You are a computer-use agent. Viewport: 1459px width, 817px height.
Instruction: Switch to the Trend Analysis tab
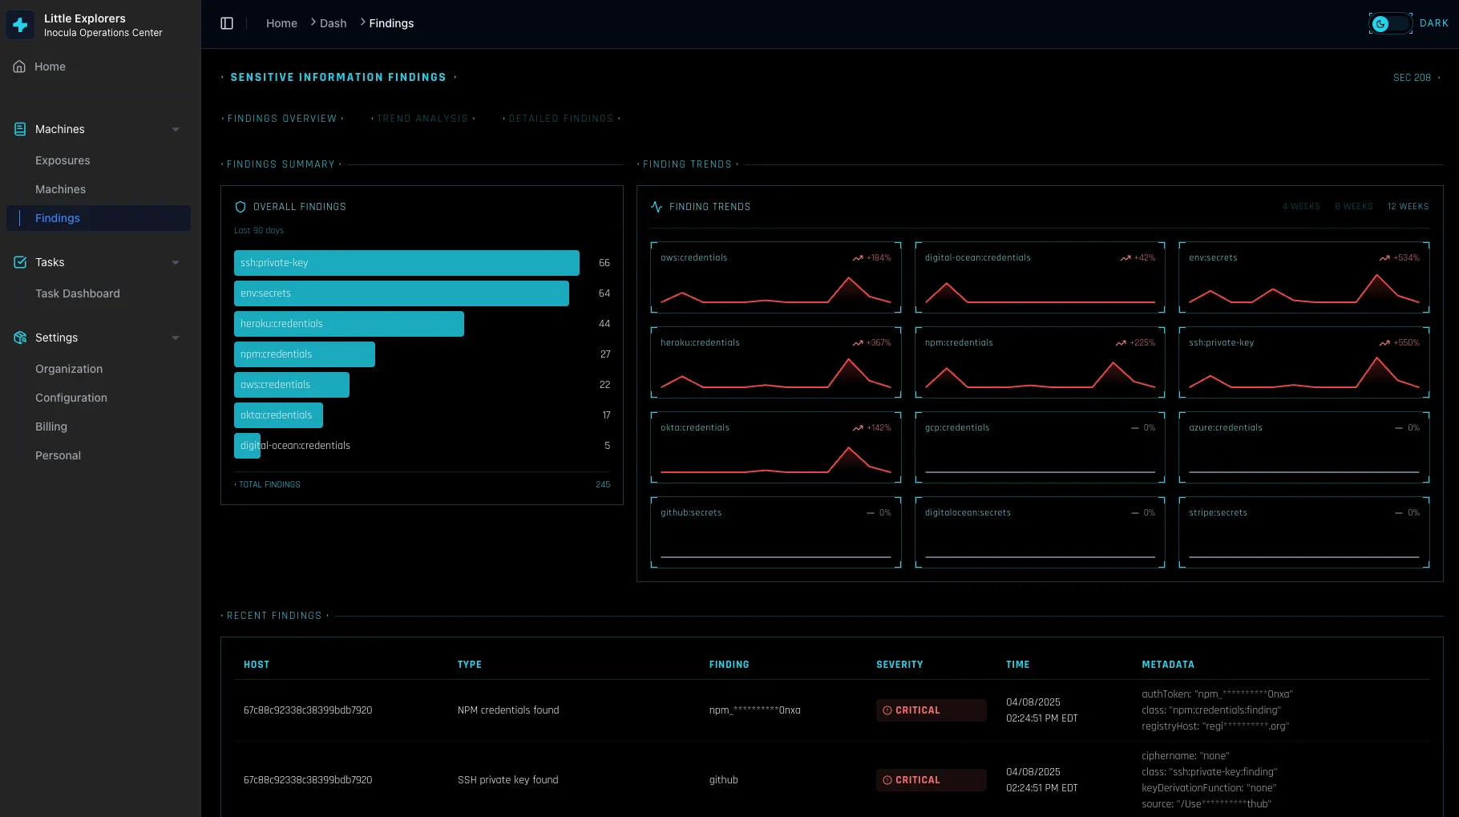(x=422, y=118)
